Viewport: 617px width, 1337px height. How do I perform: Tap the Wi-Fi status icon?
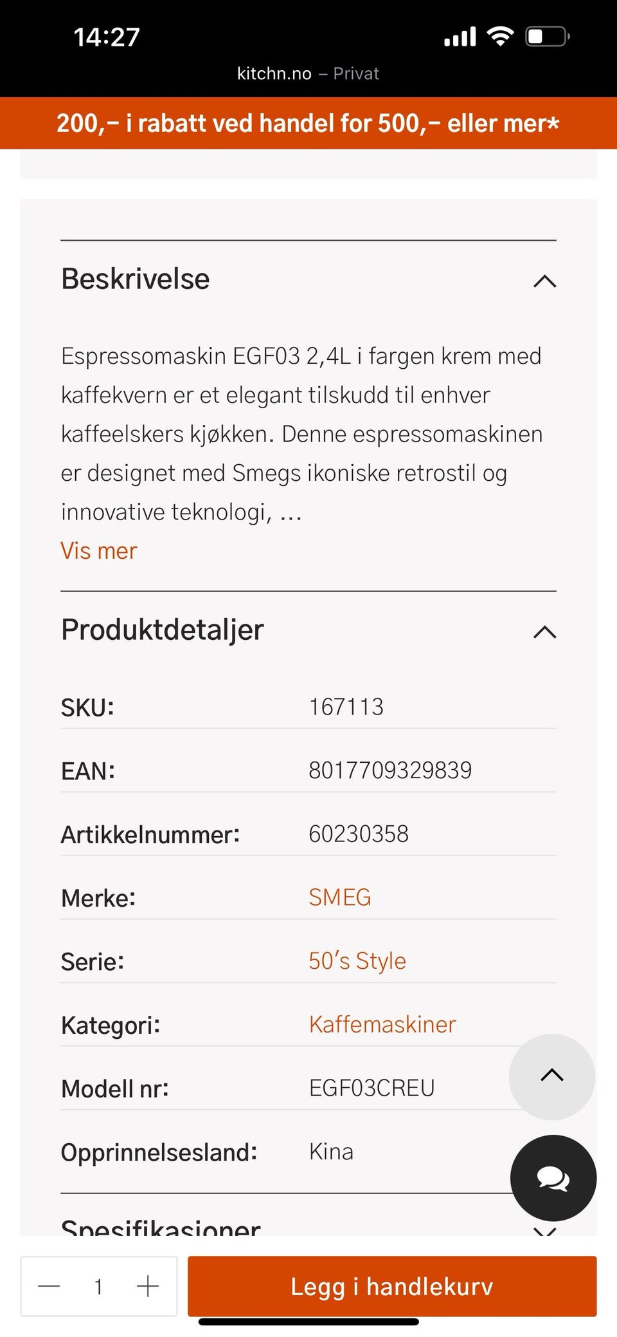tap(499, 36)
